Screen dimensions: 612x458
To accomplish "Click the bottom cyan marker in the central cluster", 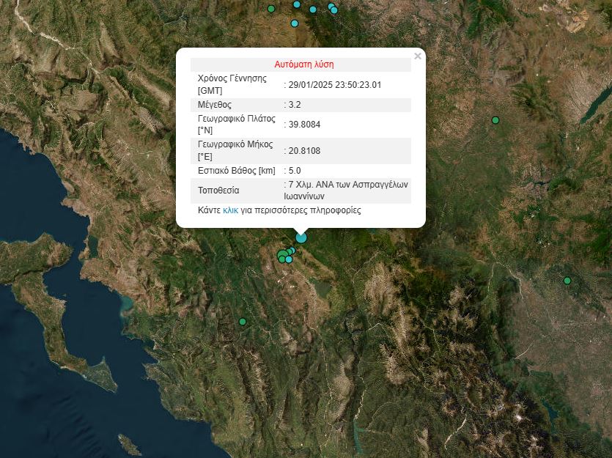I will click(289, 259).
